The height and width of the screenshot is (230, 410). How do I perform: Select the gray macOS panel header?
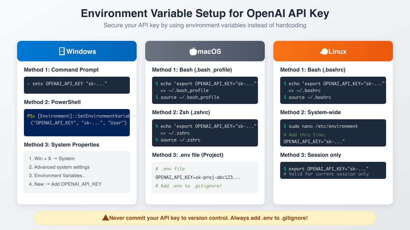tap(205, 51)
